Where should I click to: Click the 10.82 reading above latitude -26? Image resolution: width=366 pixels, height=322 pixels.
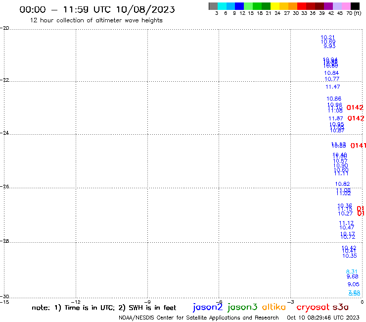tap(342, 184)
